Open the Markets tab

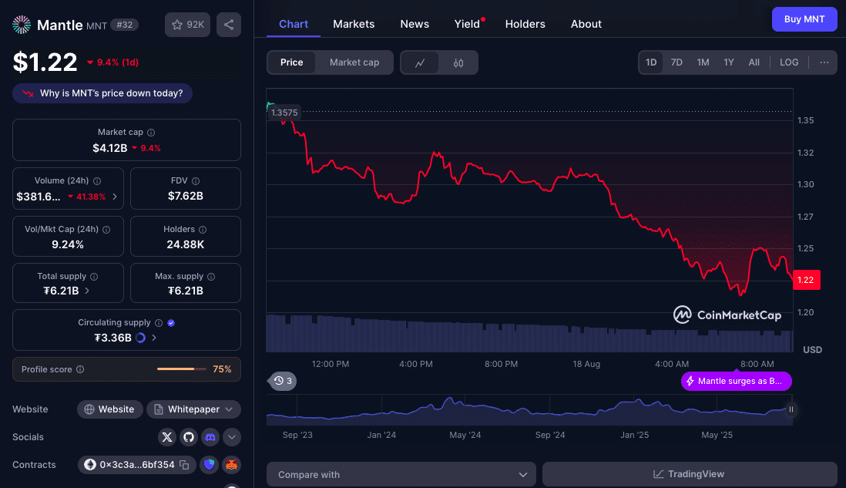coord(354,25)
